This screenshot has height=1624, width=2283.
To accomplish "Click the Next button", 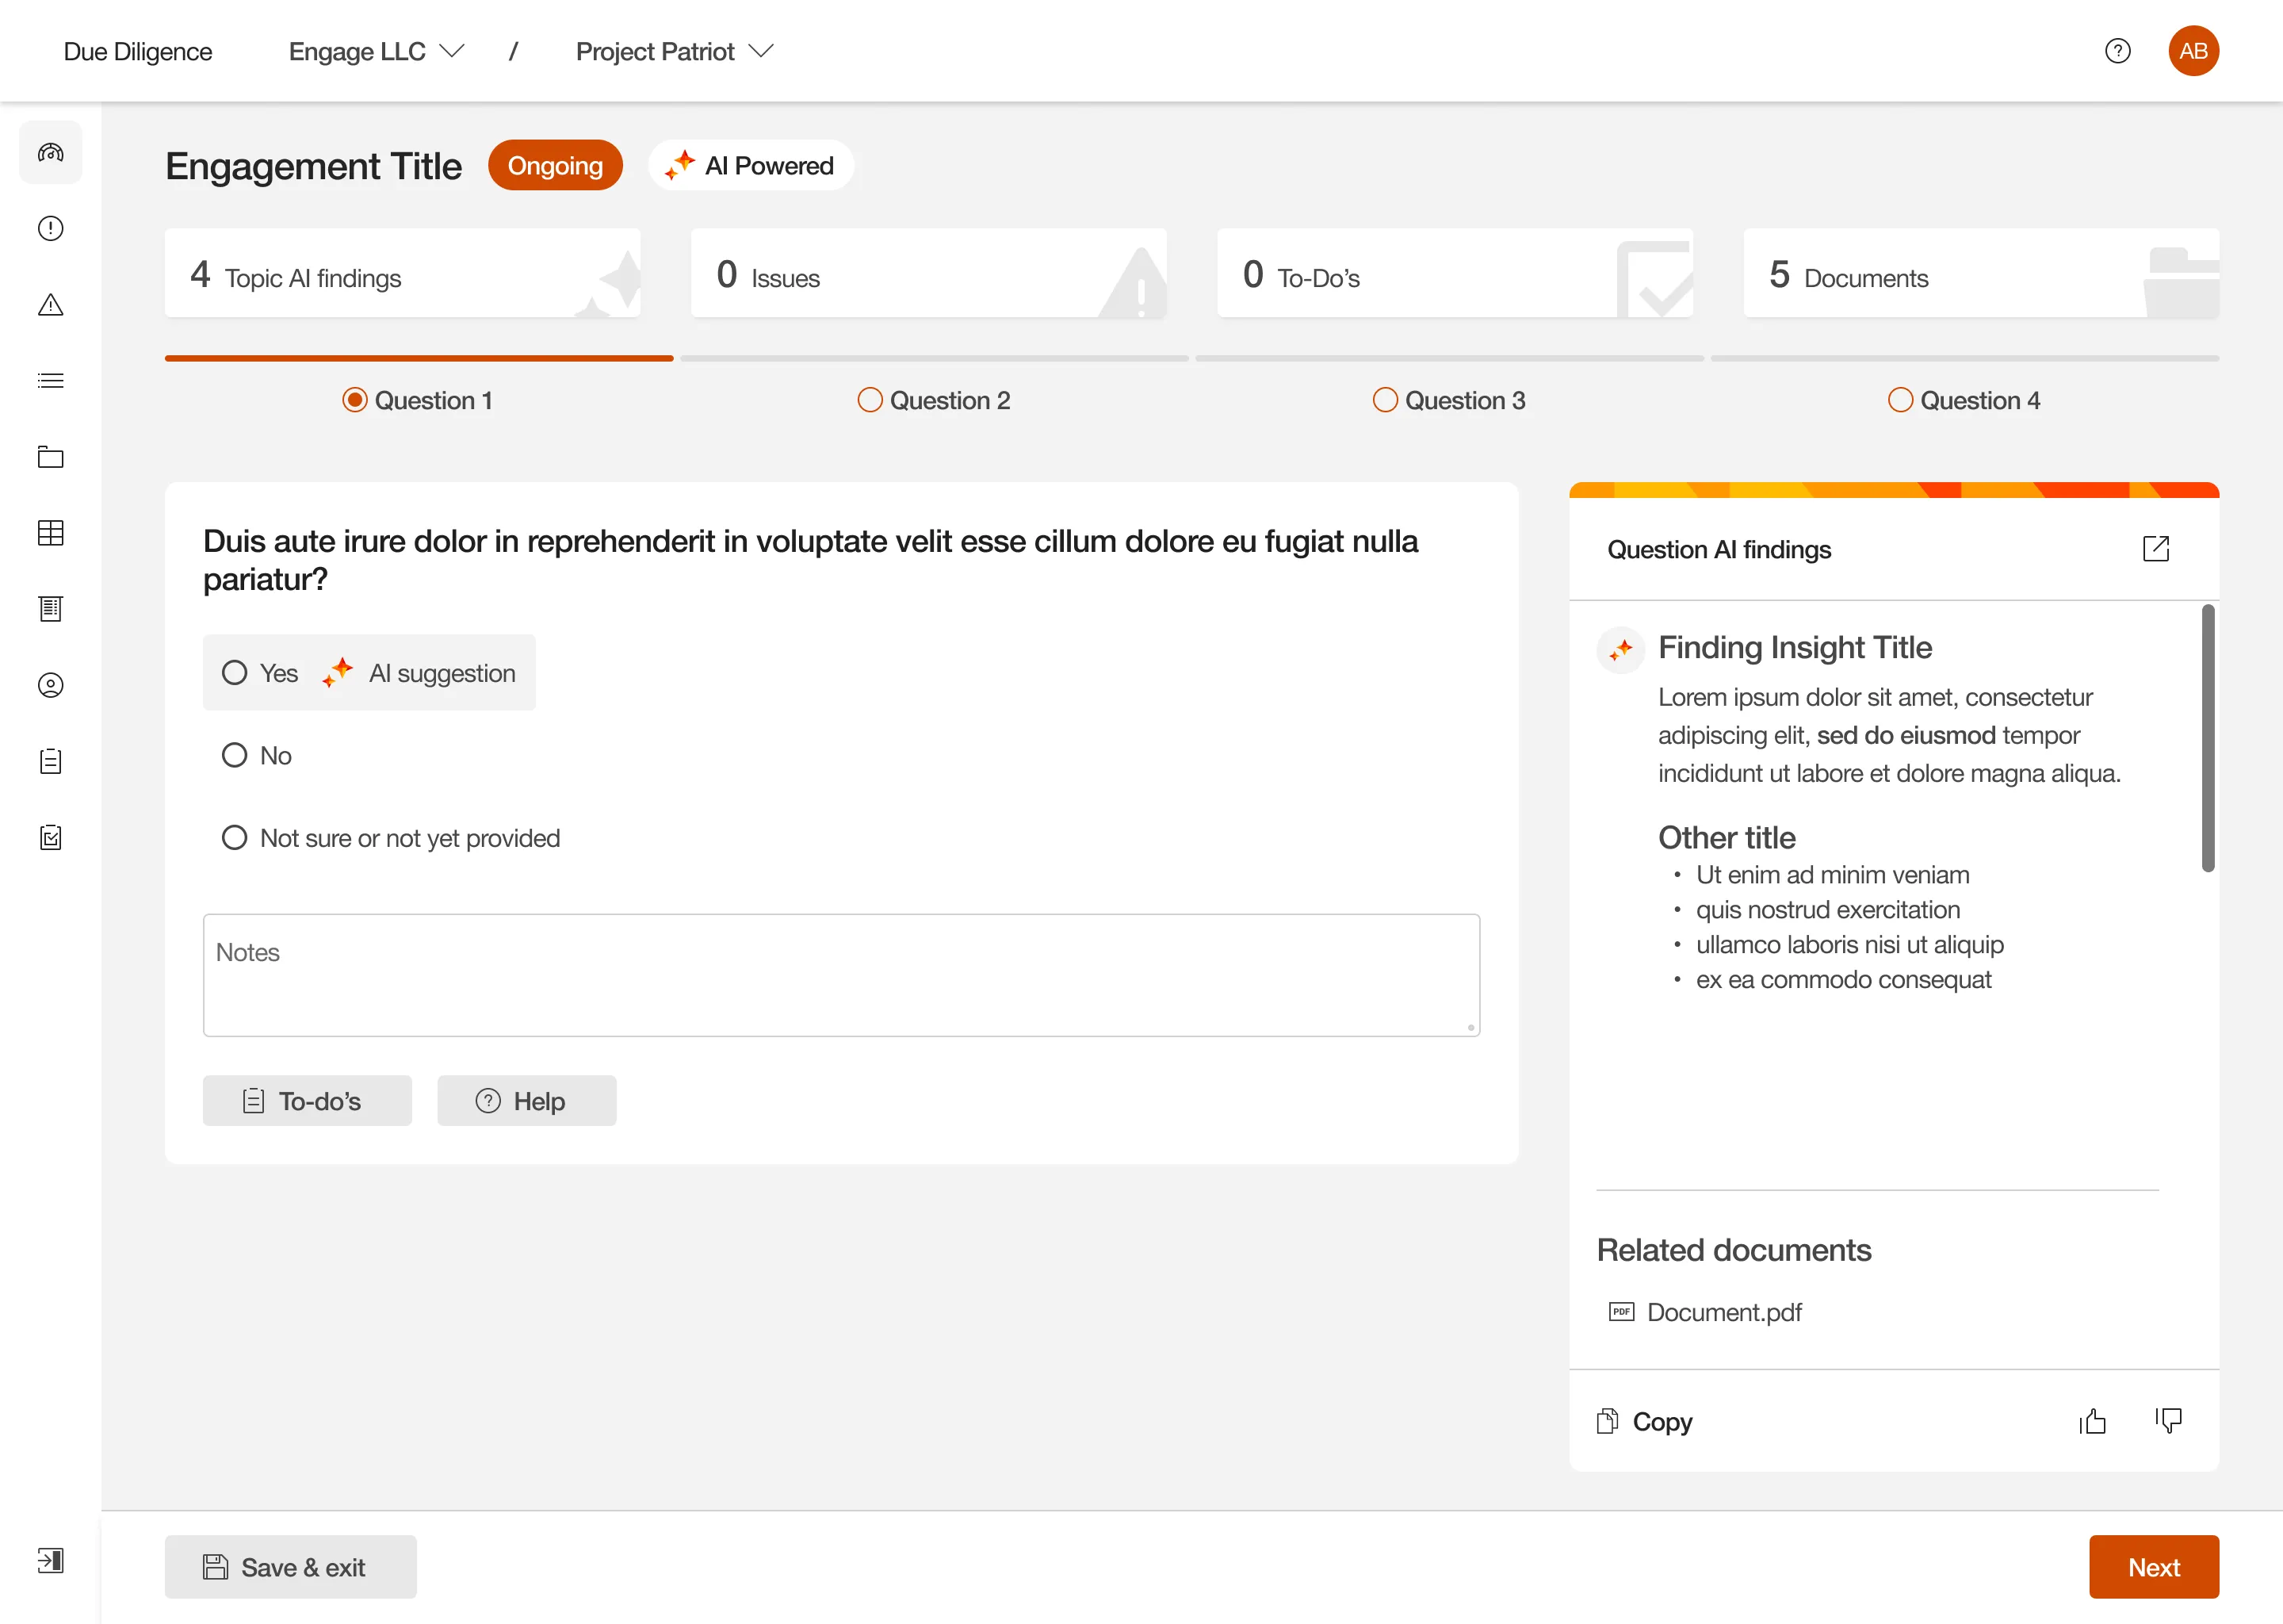I will click(x=2153, y=1567).
